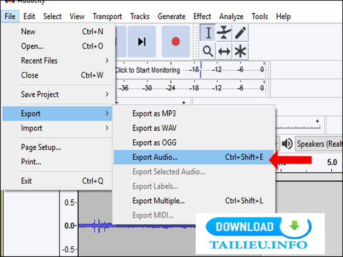Choose Close from the File menu

pyautogui.click(x=58, y=75)
